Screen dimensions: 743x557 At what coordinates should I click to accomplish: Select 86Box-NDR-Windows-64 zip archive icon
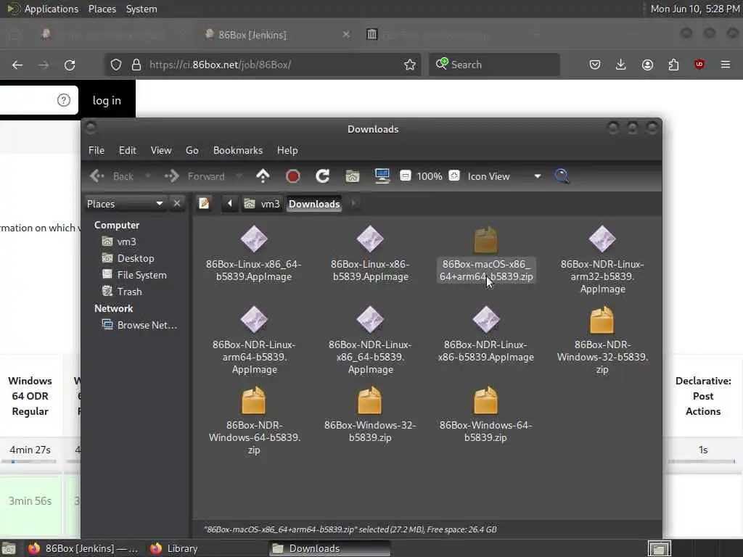tap(253, 400)
